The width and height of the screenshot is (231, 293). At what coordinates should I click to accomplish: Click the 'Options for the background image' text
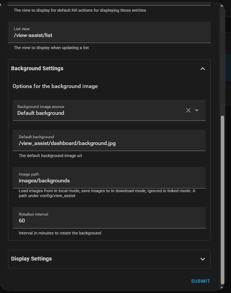point(55,86)
